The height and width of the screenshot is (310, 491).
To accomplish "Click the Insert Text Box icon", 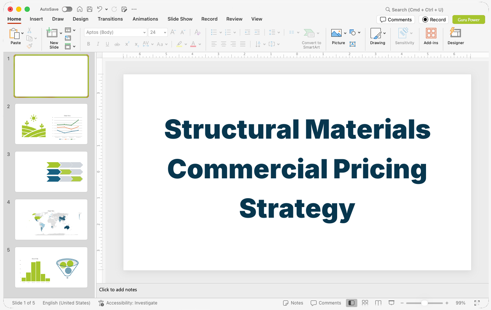I will (x=353, y=44).
